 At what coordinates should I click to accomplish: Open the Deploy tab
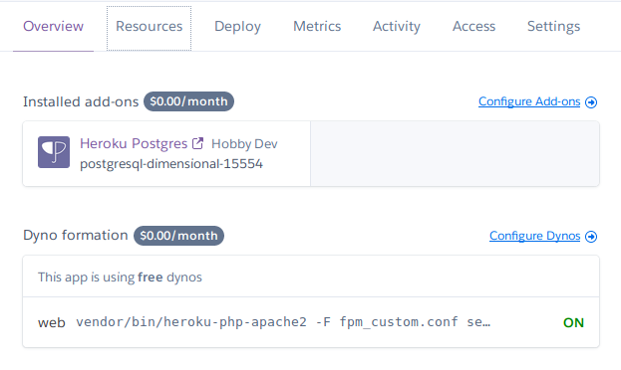(x=237, y=27)
